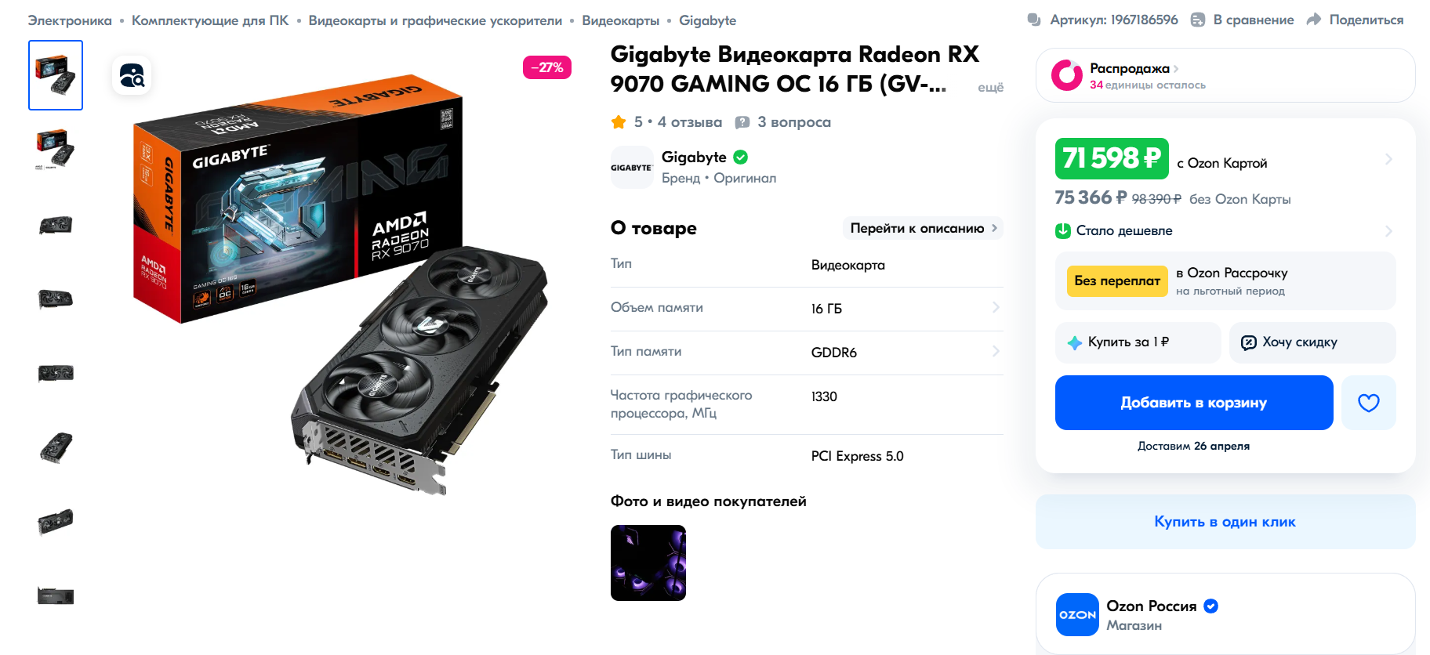Viewport: 1430px width, 655px height.
Task: Open the customer photo thumbnail
Action: (x=648, y=563)
